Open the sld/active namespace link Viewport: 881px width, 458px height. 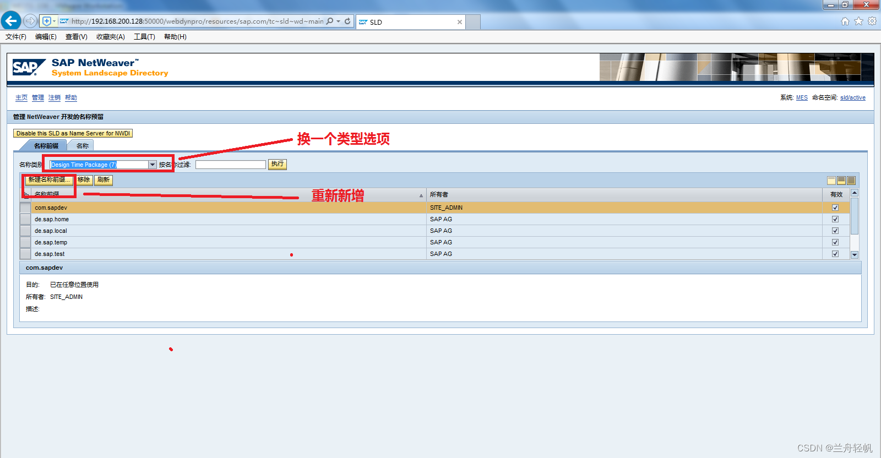[x=853, y=97]
